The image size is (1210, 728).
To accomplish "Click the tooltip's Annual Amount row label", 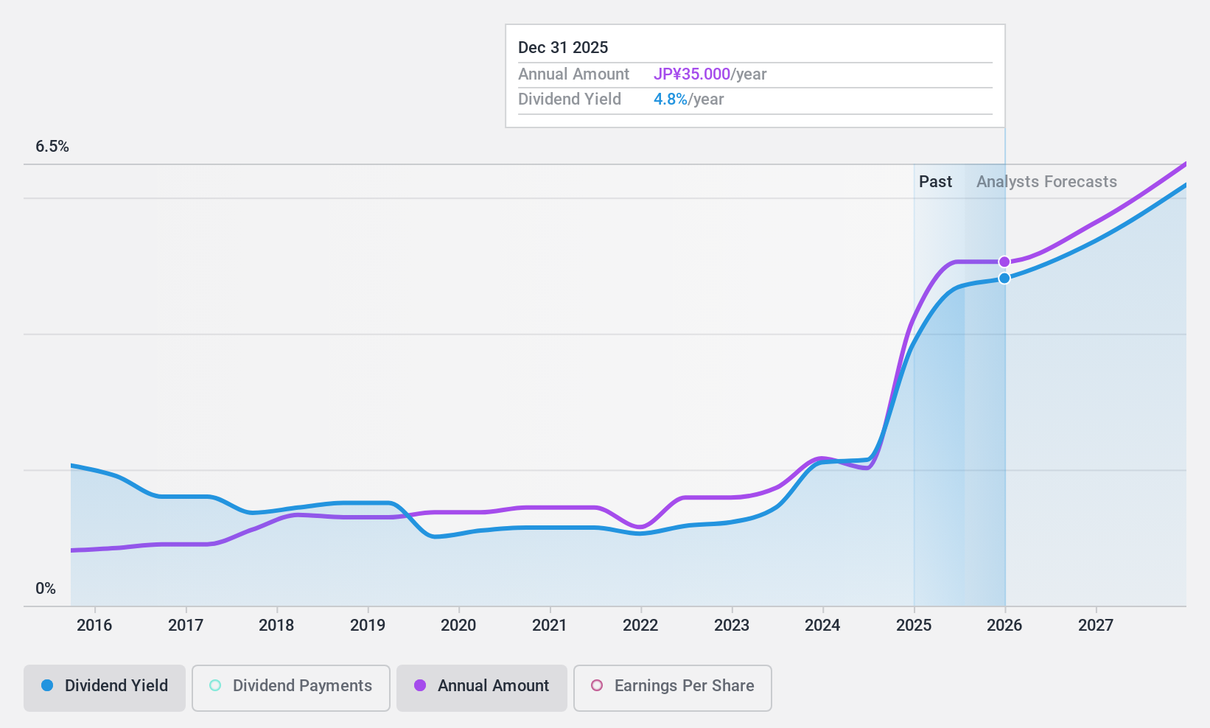I will click(x=573, y=74).
